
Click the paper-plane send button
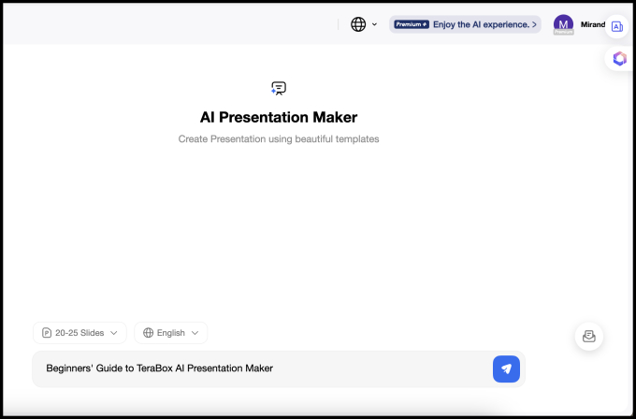coord(506,368)
